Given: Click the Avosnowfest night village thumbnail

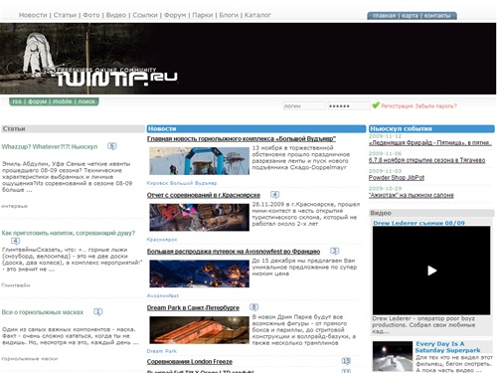Looking at the screenshot, I should pyautogui.click(x=199, y=274).
